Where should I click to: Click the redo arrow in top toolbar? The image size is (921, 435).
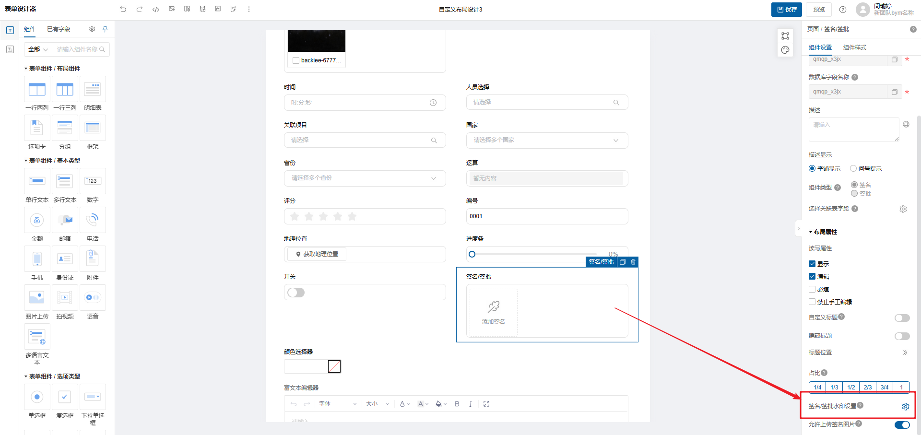[x=140, y=9]
